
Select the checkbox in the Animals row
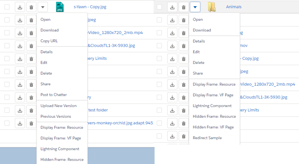(159, 7)
